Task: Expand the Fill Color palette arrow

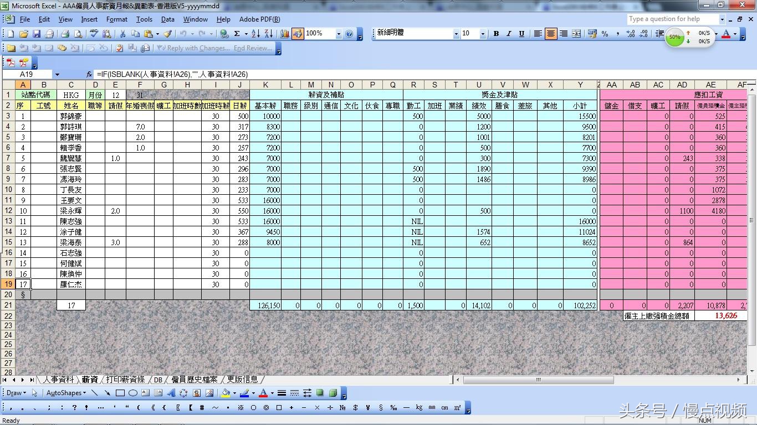Action: (234, 393)
